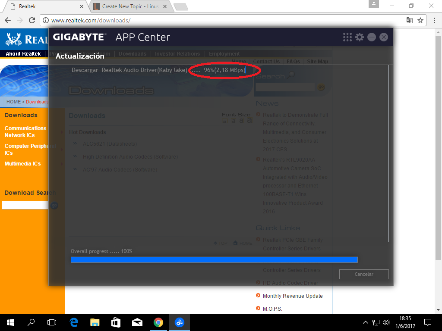Switch to the Realtek browser tab
This screenshot has height=331, width=442.
click(45, 6)
